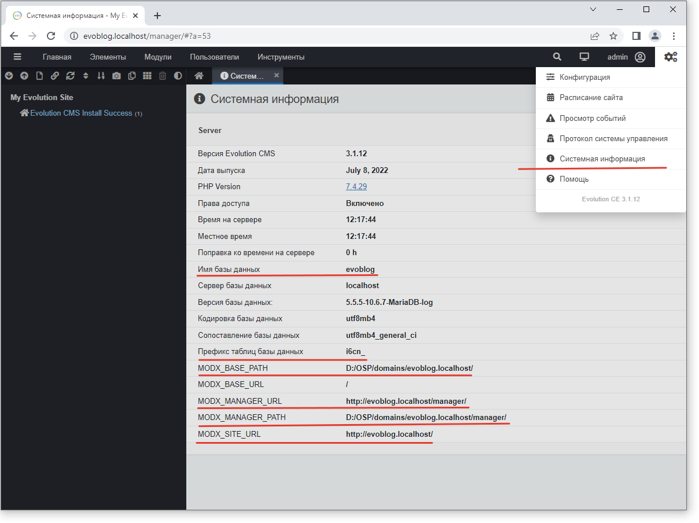Click the camera icon in tree toolbar
This screenshot has height=523, width=699.
point(116,76)
